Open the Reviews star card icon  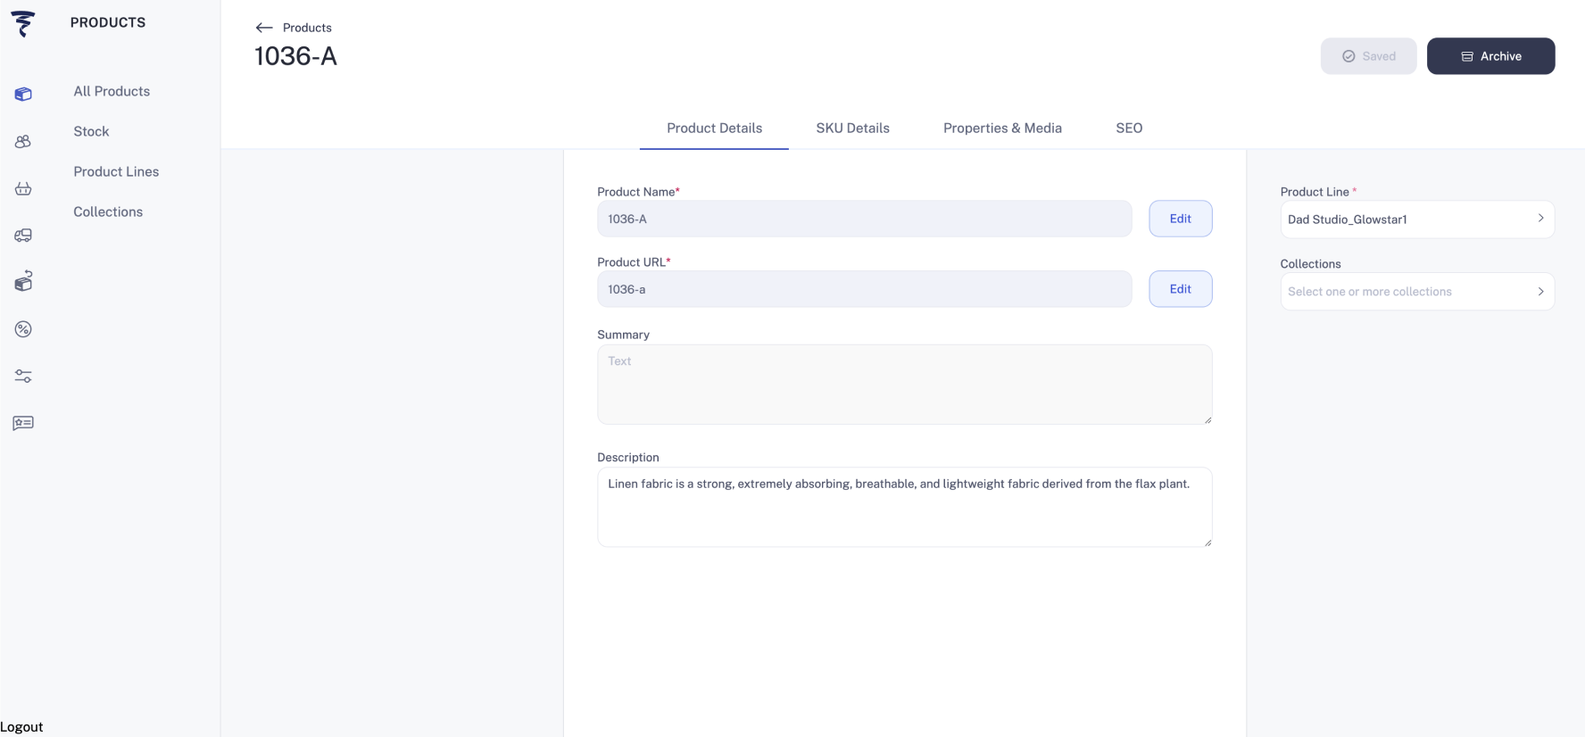point(23,423)
